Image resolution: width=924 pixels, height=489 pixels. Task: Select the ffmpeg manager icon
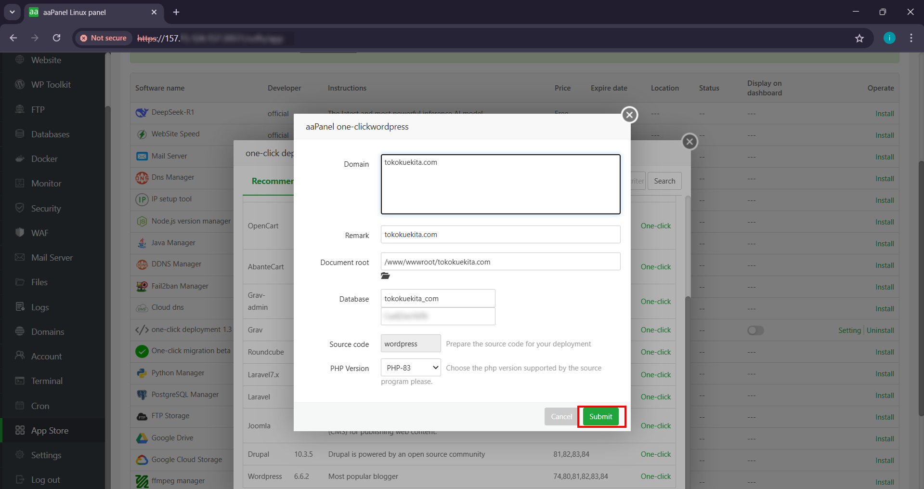142,480
